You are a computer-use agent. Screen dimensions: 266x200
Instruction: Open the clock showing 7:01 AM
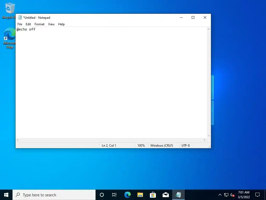[244, 195]
